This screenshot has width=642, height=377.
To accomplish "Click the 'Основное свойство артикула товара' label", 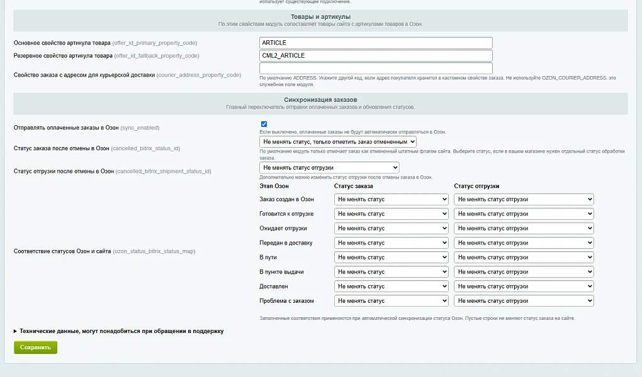I will (x=62, y=43).
